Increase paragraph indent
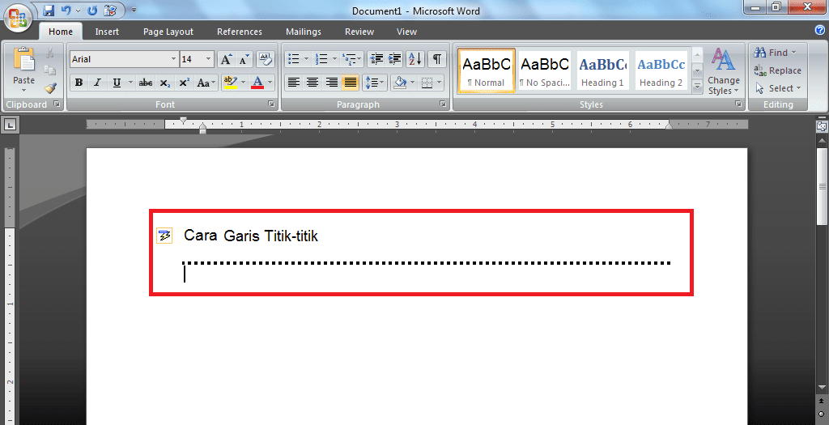This screenshot has height=425, width=829. click(x=395, y=58)
